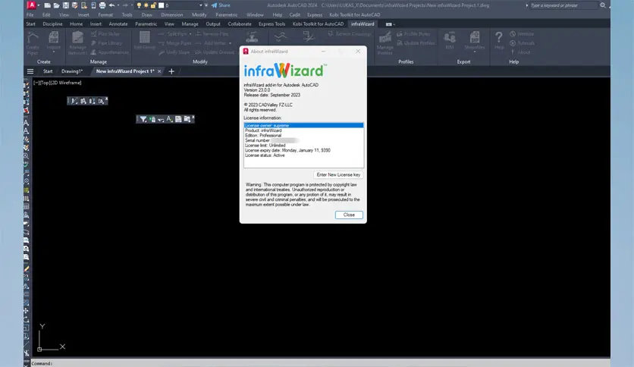The height and width of the screenshot is (367, 634).
Task: Open the Kobi Toolkit for AutoCAD menu
Action: pyautogui.click(x=355, y=14)
